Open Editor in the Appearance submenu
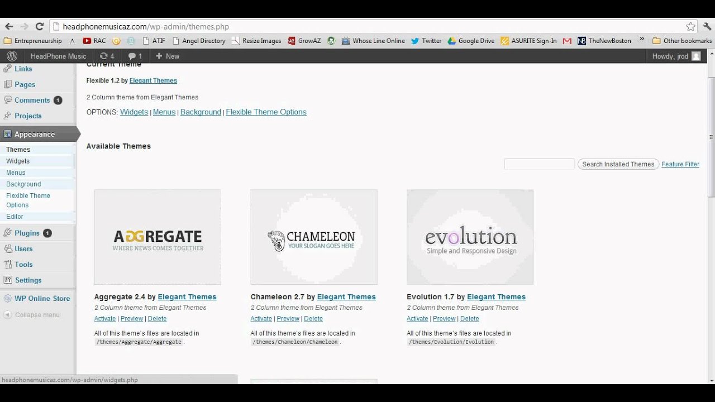 (15, 217)
